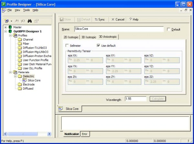Uncheck the Use default checkbox

(98, 45)
